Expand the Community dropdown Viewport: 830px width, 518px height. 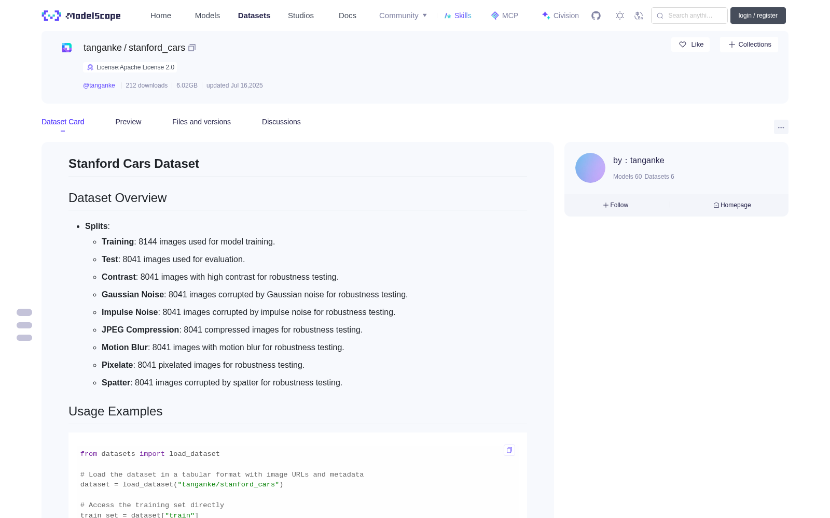pos(403,16)
